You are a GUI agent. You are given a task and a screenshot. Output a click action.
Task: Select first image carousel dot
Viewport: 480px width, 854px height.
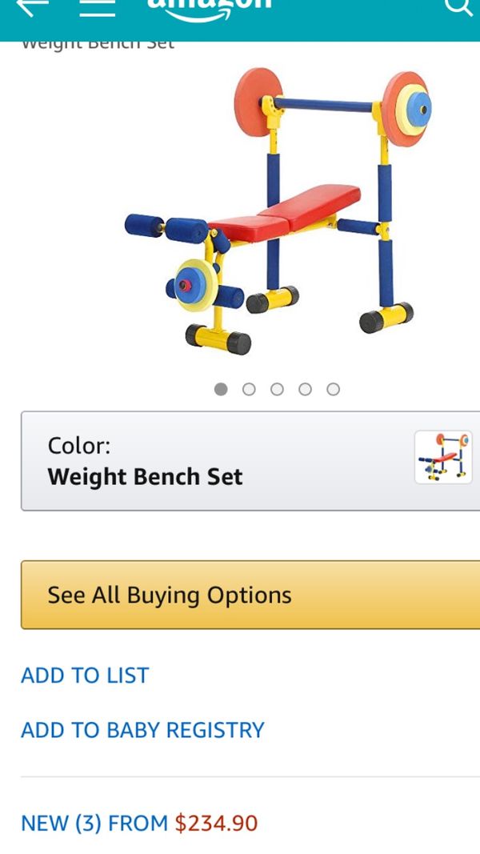[221, 389]
